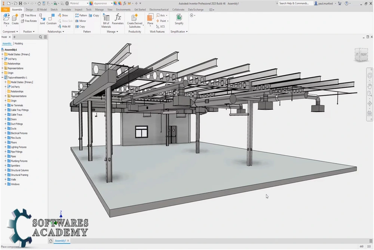
Task: Select the Sprinklers folder in browser
Action: tap(13, 166)
